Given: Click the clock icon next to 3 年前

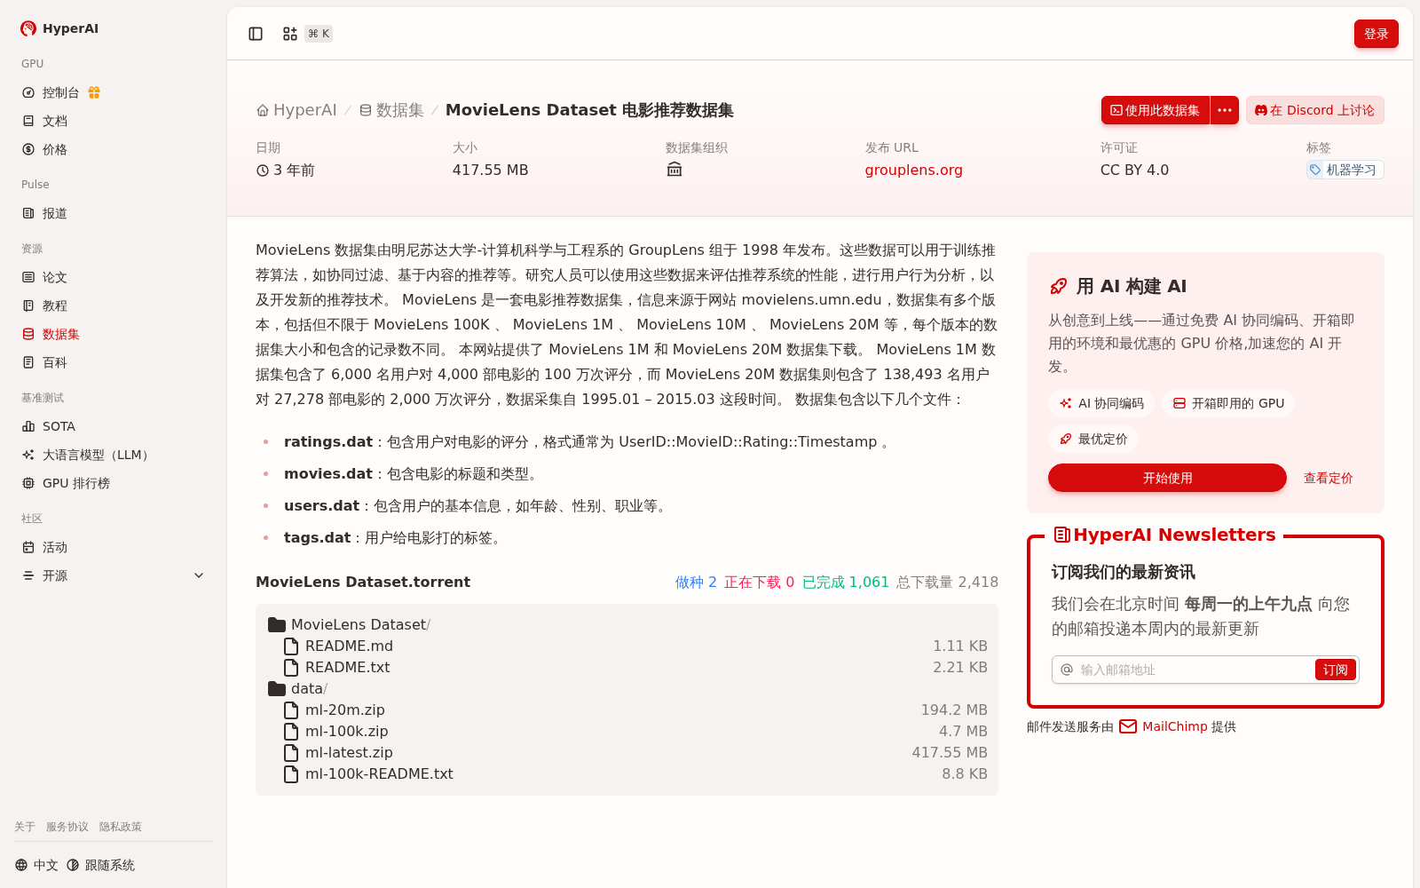Looking at the screenshot, I should [263, 170].
